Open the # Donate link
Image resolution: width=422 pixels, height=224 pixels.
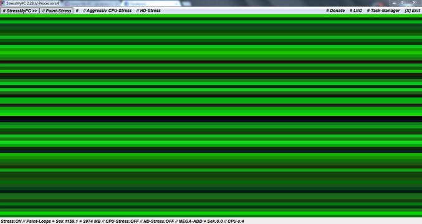pyautogui.click(x=335, y=11)
